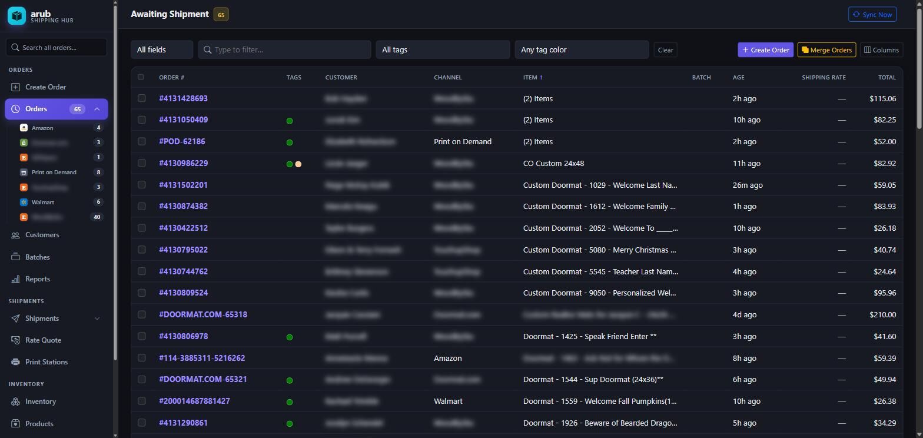The image size is (923, 438).
Task: Open the Reports page
Action: click(57, 279)
